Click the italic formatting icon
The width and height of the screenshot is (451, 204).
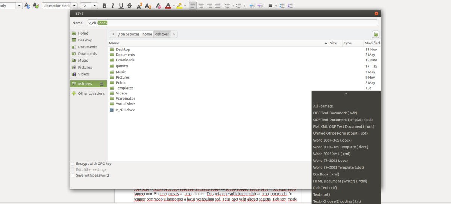[x=113, y=6]
